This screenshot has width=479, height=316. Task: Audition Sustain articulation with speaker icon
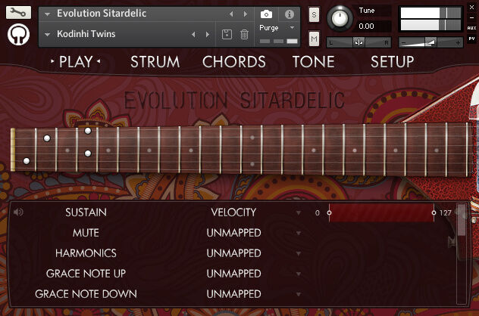click(x=18, y=212)
